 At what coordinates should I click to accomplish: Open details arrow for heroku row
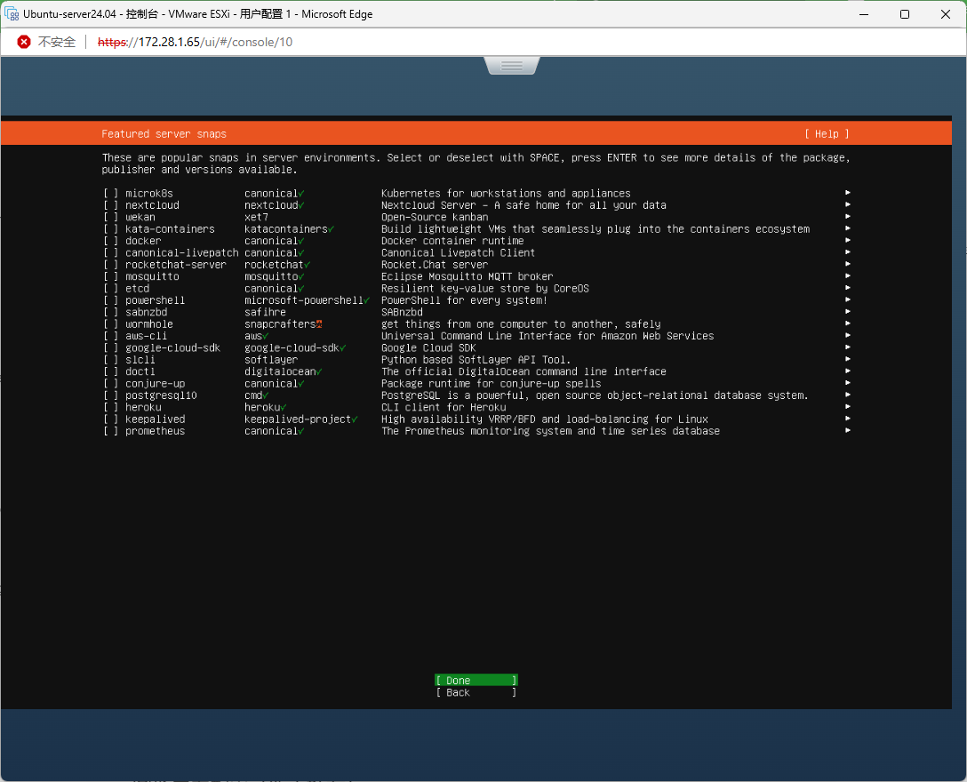tap(848, 407)
